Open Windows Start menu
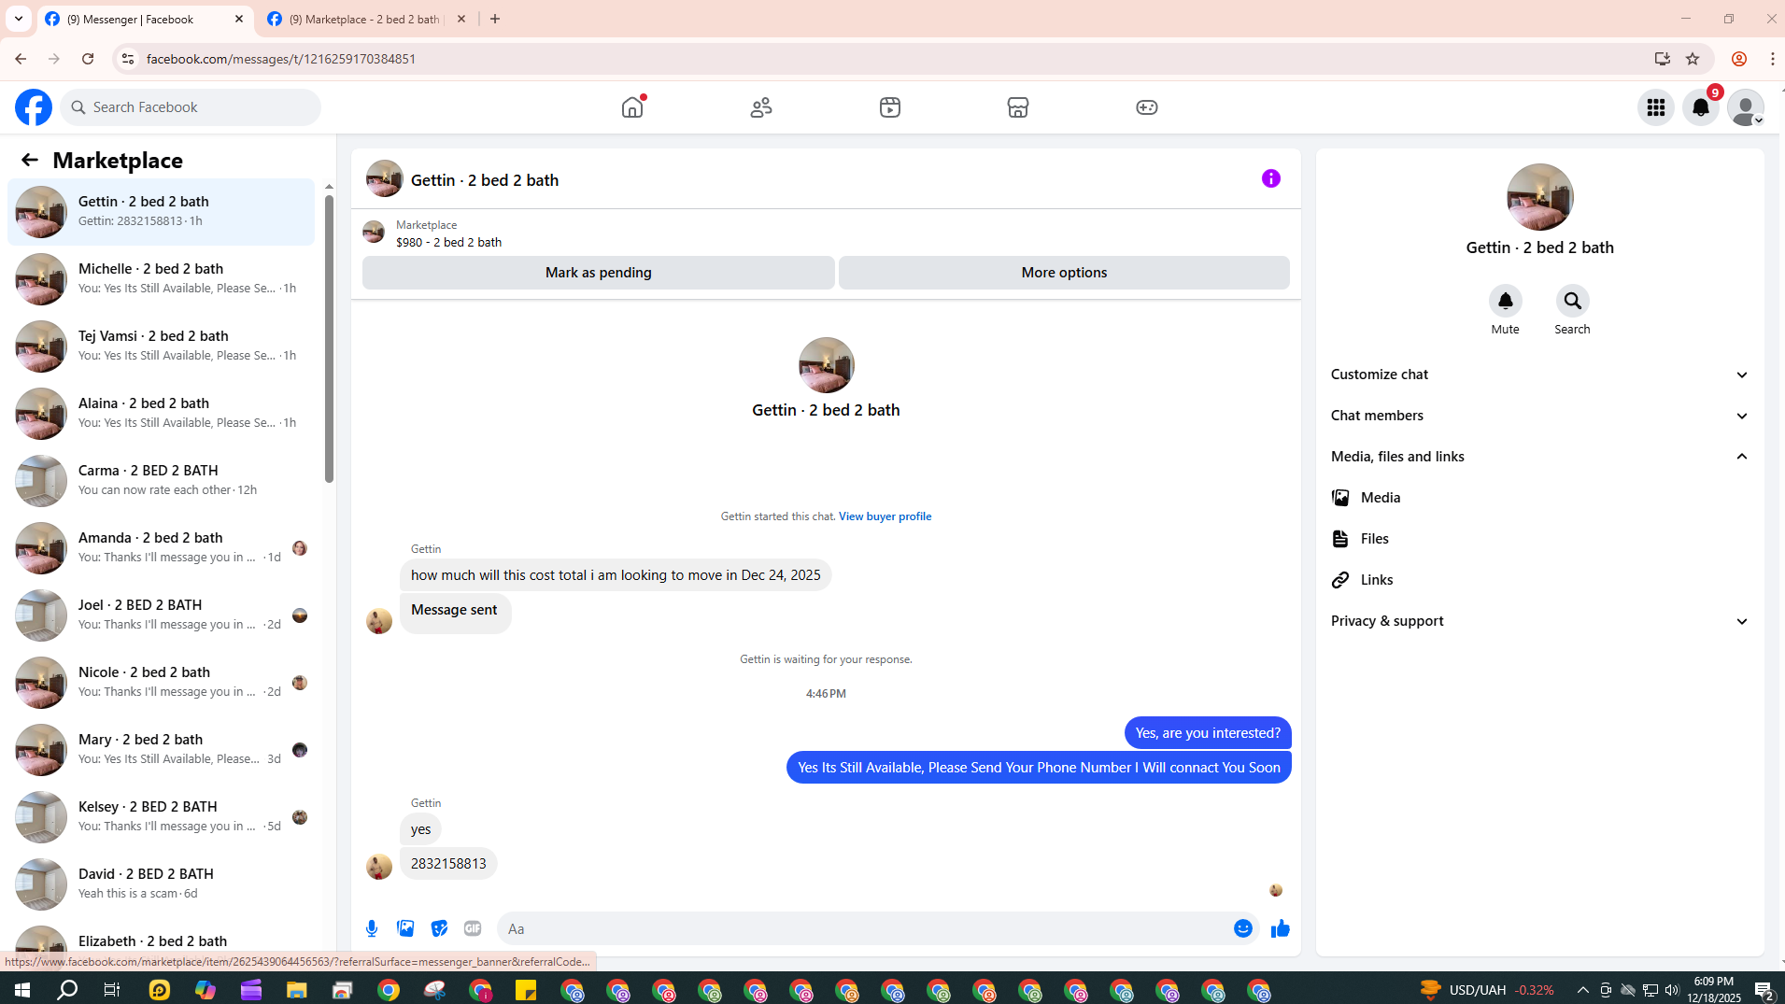 (22, 990)
